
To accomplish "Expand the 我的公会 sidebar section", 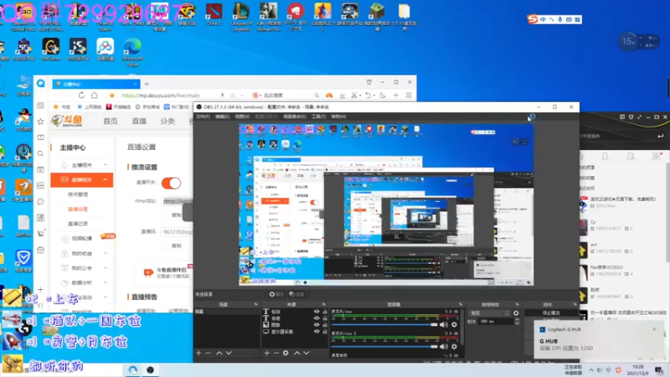I will [x=81, y=268].
